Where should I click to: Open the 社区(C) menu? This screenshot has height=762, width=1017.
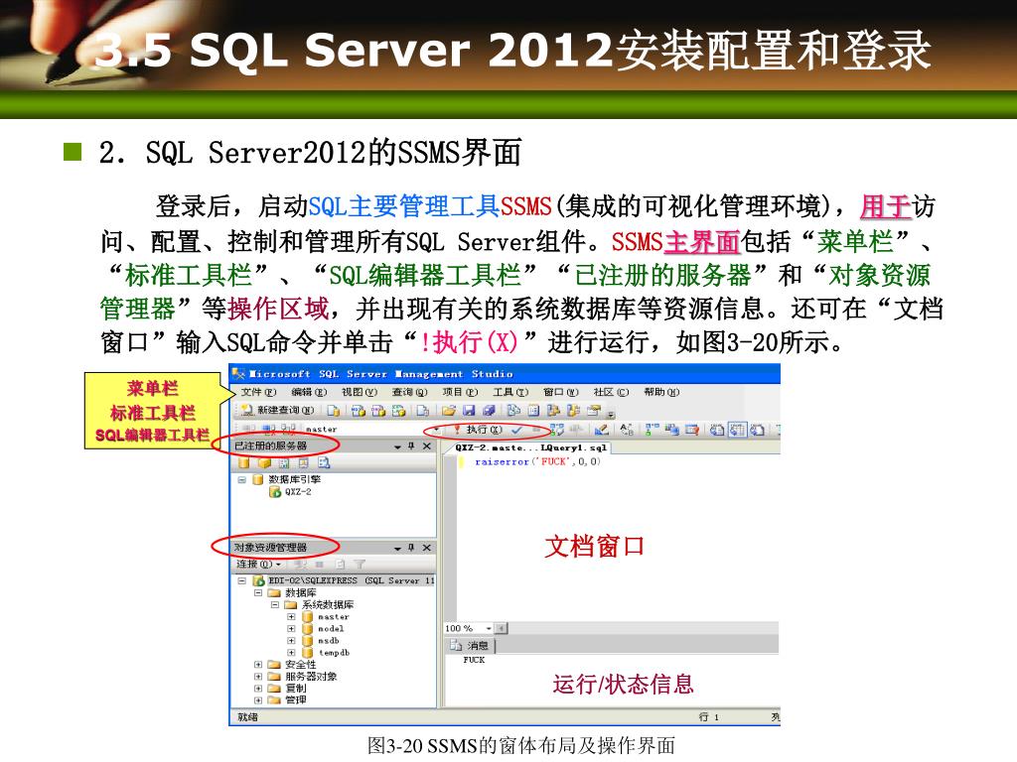point(611,392)
